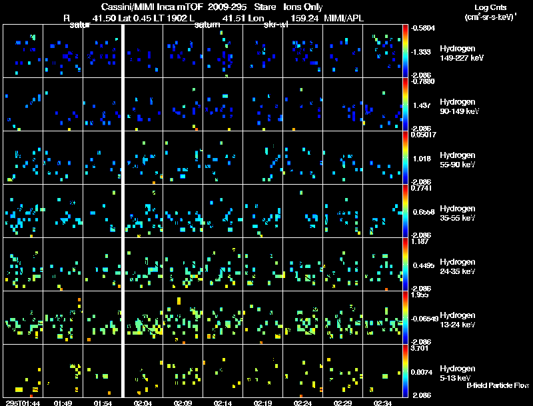This screenshot has height=406, width=533.
Task: Select the color bar for 55-90 keV row
Action: coord(405,157)
